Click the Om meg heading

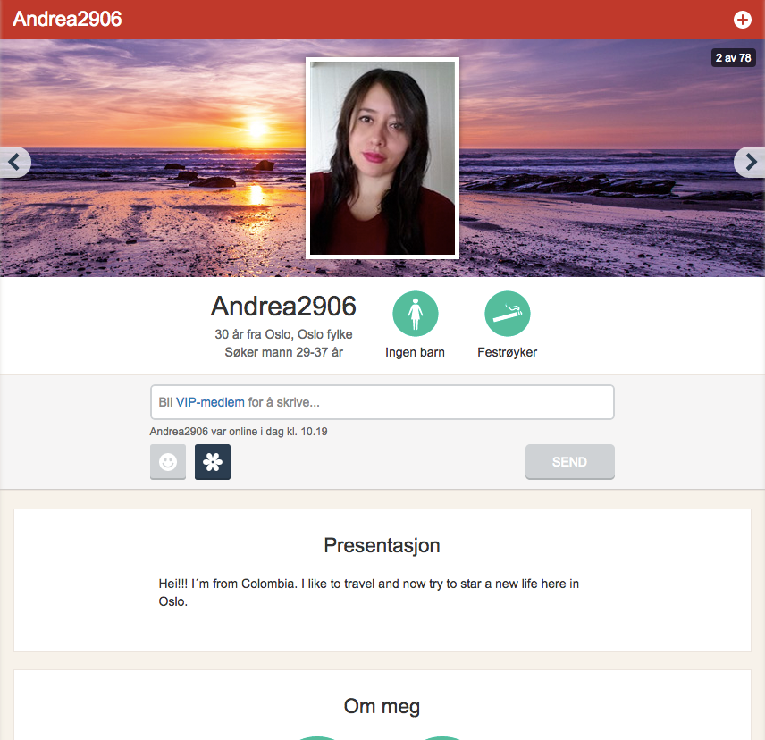pos(382,706)
